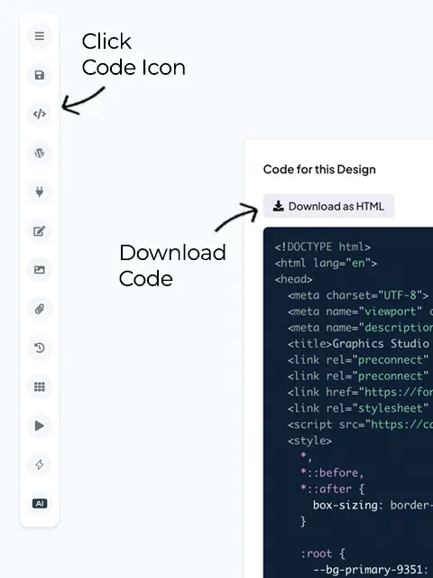This screenshot has height=578, width=433.
Task: Open the AI assistant icon
Action: (x=40, y=504)
